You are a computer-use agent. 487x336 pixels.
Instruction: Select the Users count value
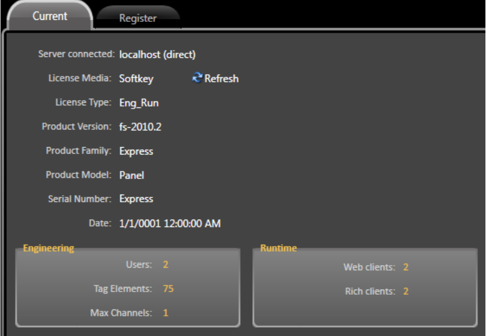coord(165,265)
